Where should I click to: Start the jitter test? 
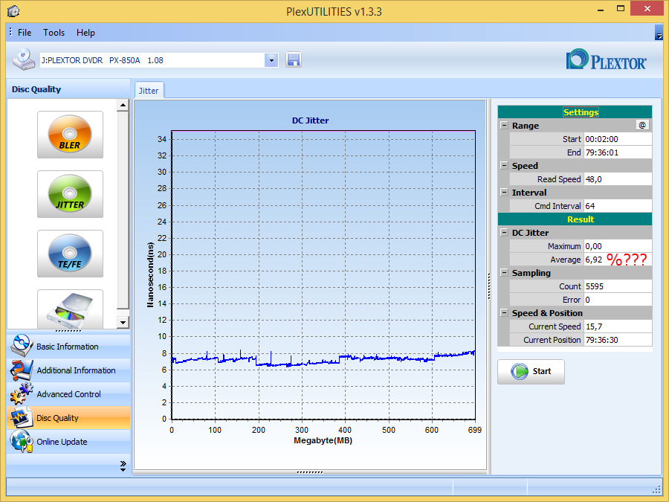[x=531, y=371]
